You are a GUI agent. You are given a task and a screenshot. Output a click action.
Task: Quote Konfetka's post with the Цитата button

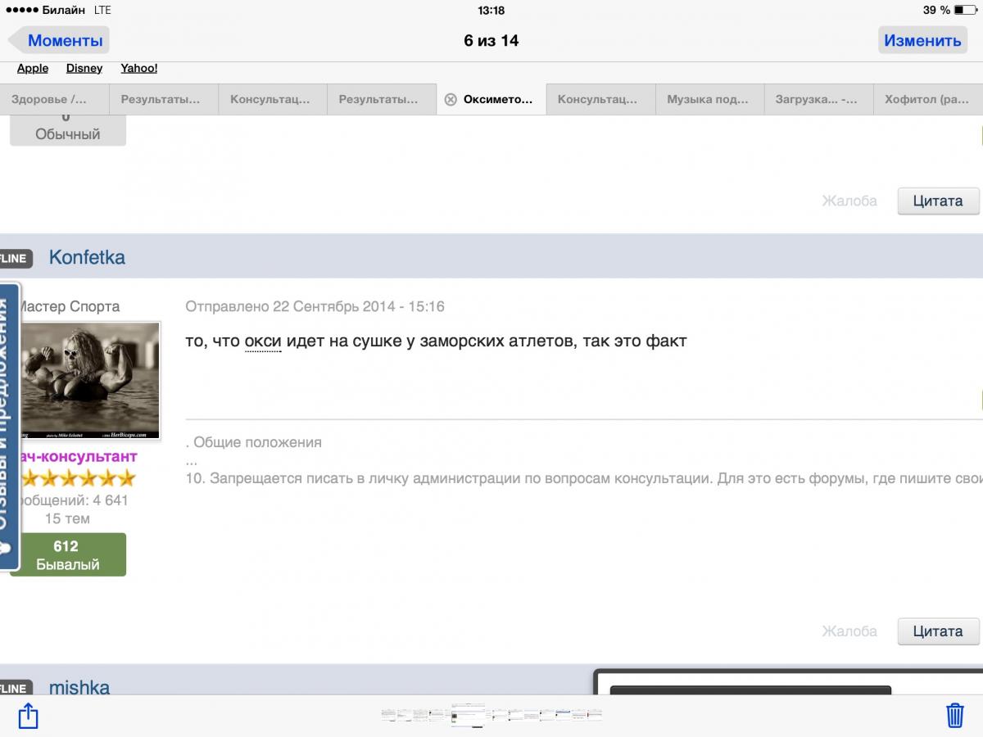point(938,631)
